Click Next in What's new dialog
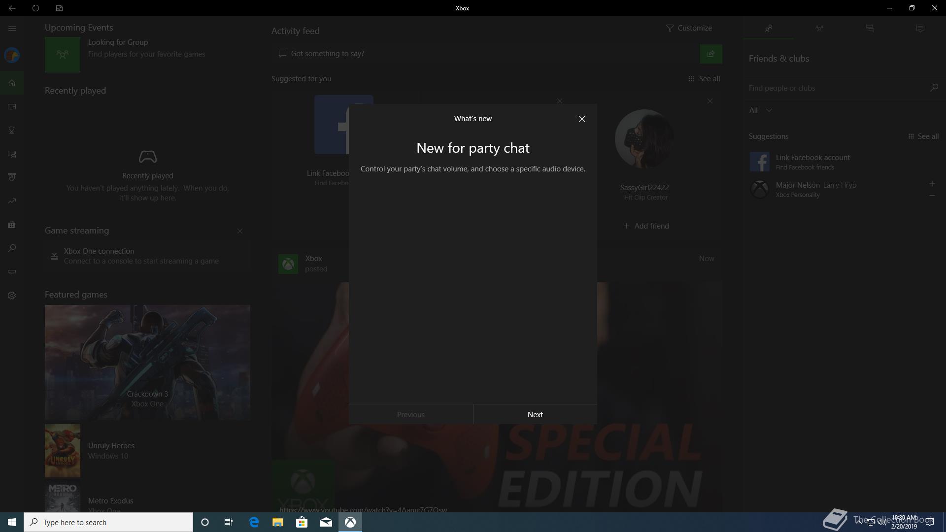Image resolution: width=946 pixels, height=532 pixels. pos(535,414)
